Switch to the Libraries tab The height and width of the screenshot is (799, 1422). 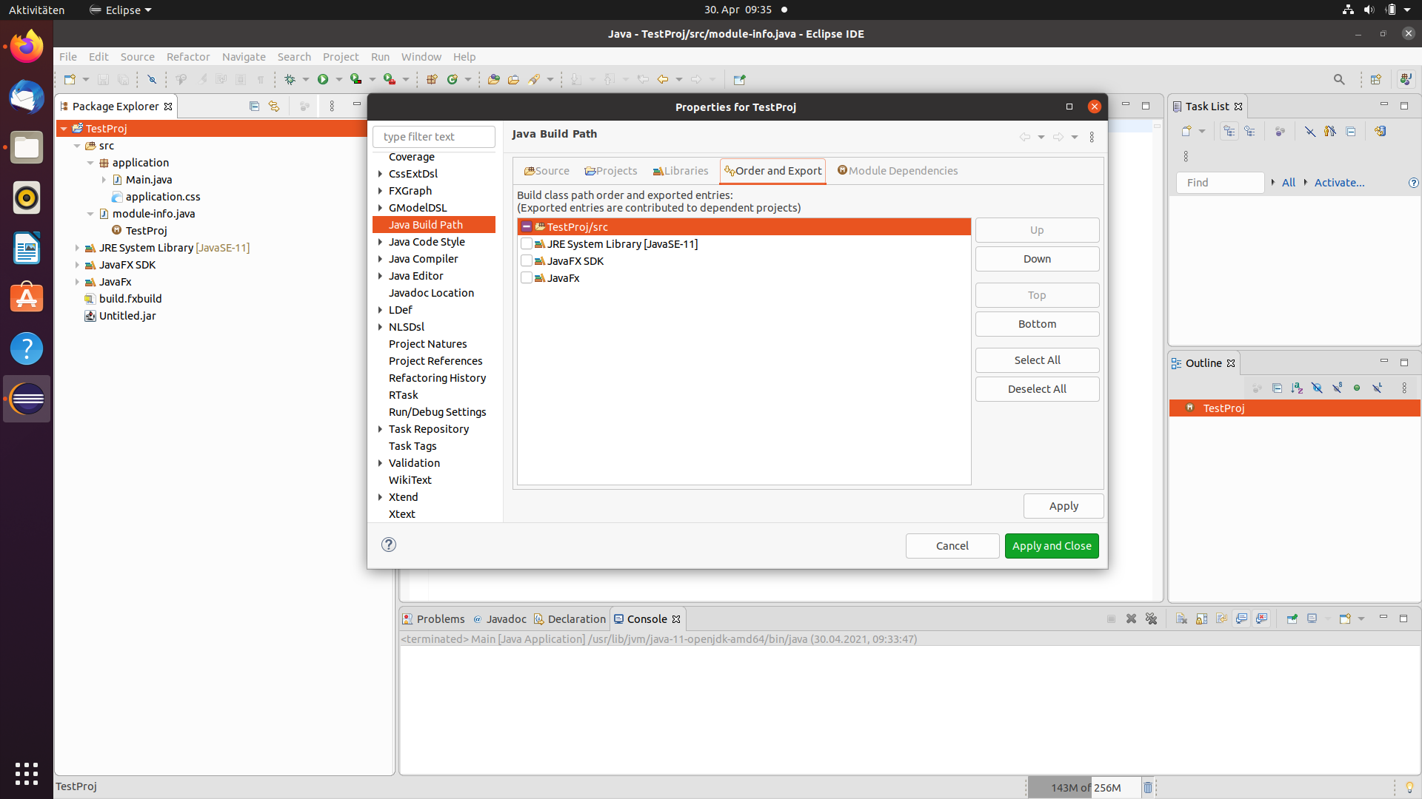pyautogui.click(x=680, y=171)
